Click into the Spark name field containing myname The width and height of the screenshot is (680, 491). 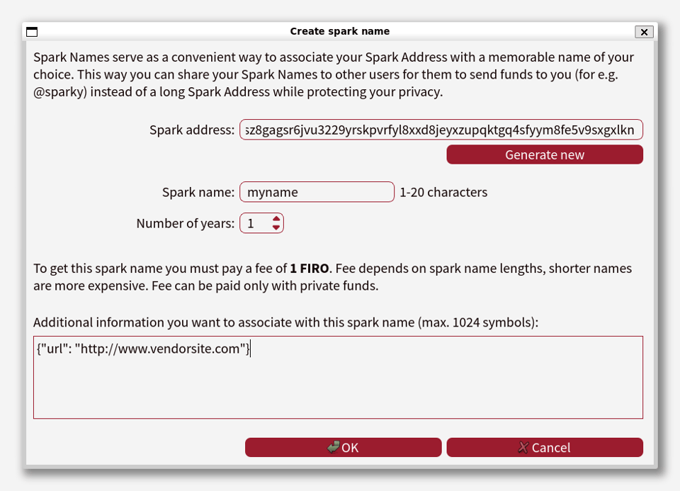[x=317, y=192]
